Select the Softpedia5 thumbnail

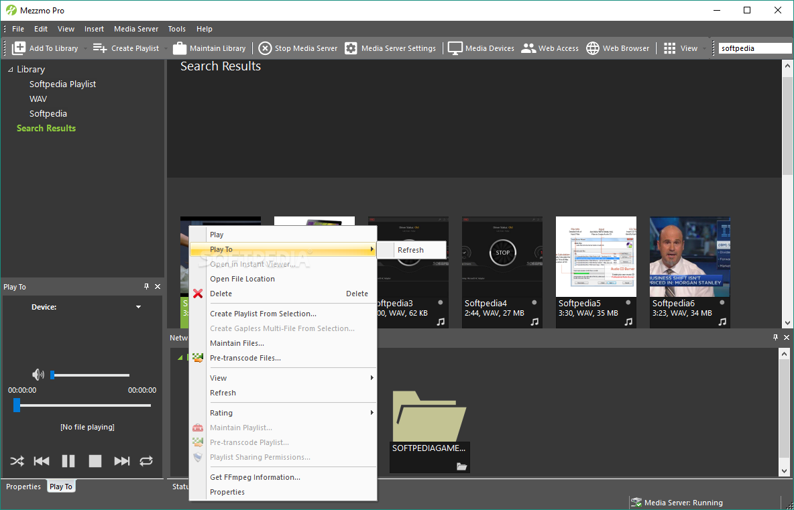596,257
